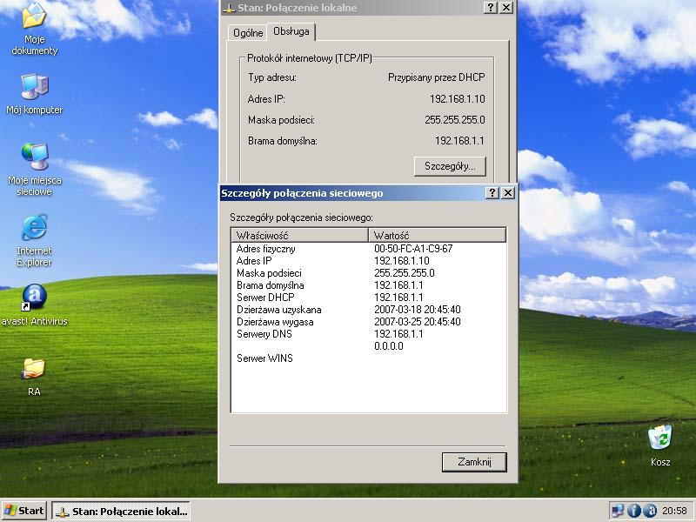
Task: Click the Typ adresu label
Action: 272,77
